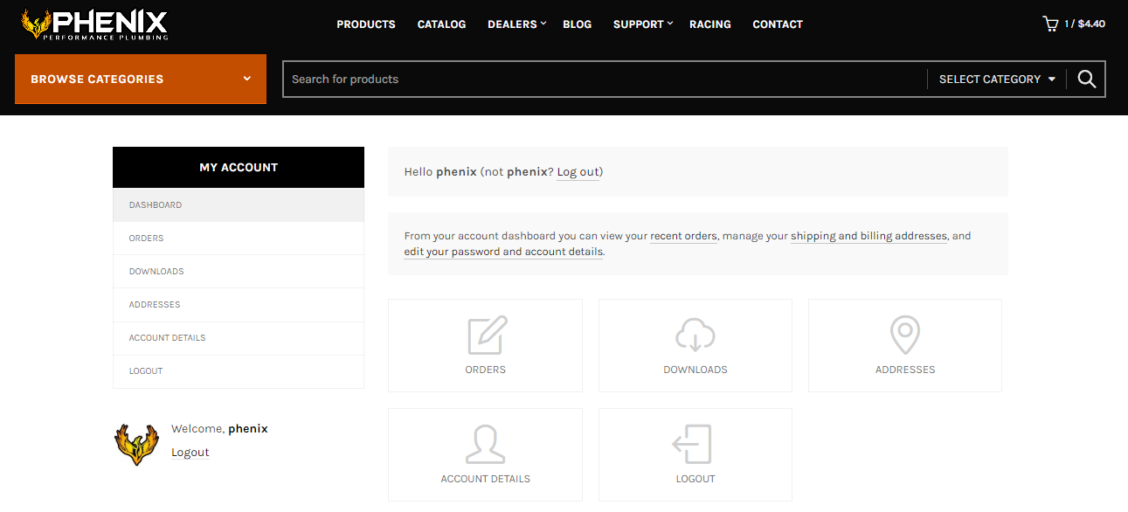Screen dimensions: 1128x512
Task: Click the search magnifier icon
Action: [1086, 79]
